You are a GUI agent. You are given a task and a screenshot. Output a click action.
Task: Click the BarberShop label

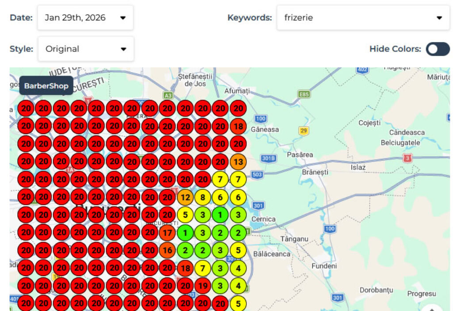pyautogui.click(x=46, y=86)
